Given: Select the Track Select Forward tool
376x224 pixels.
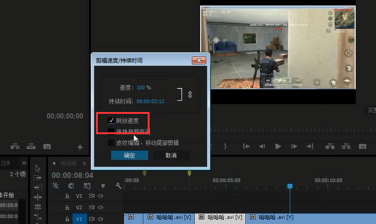Looking at the screenshot, I should pos(38,178).
